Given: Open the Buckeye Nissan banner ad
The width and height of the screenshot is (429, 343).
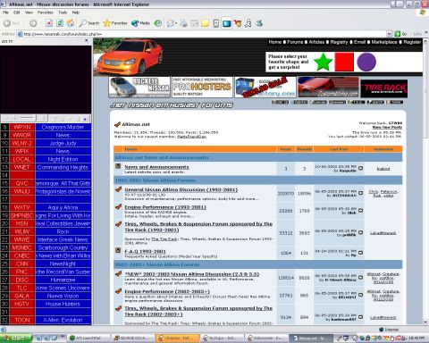Looking at the screenshot, I should pos(139,87).
